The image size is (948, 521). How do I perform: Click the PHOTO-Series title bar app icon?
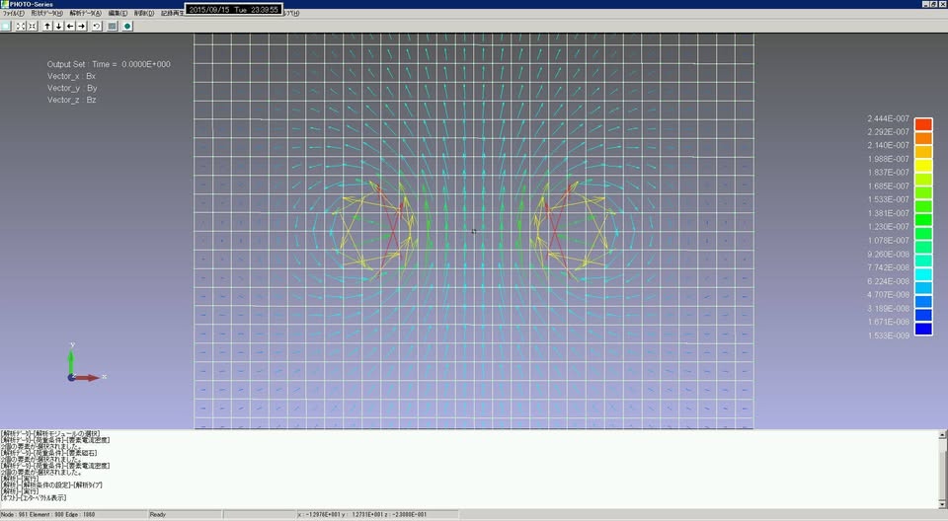[x=4, y=4]
